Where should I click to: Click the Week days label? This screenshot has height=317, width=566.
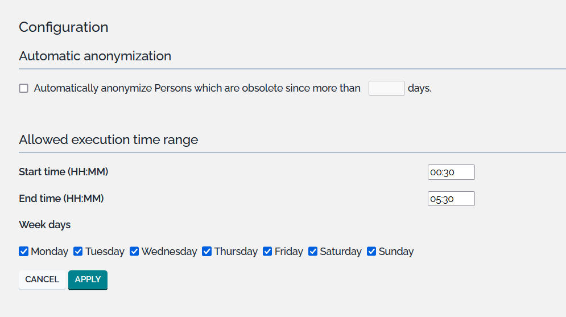[x=44, y=225]
